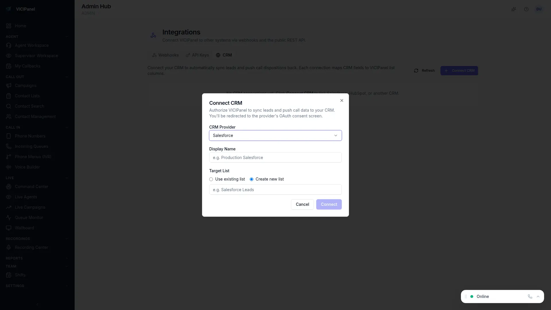
Task: Open the Queue Monitor icon
Action: point(9,218)
